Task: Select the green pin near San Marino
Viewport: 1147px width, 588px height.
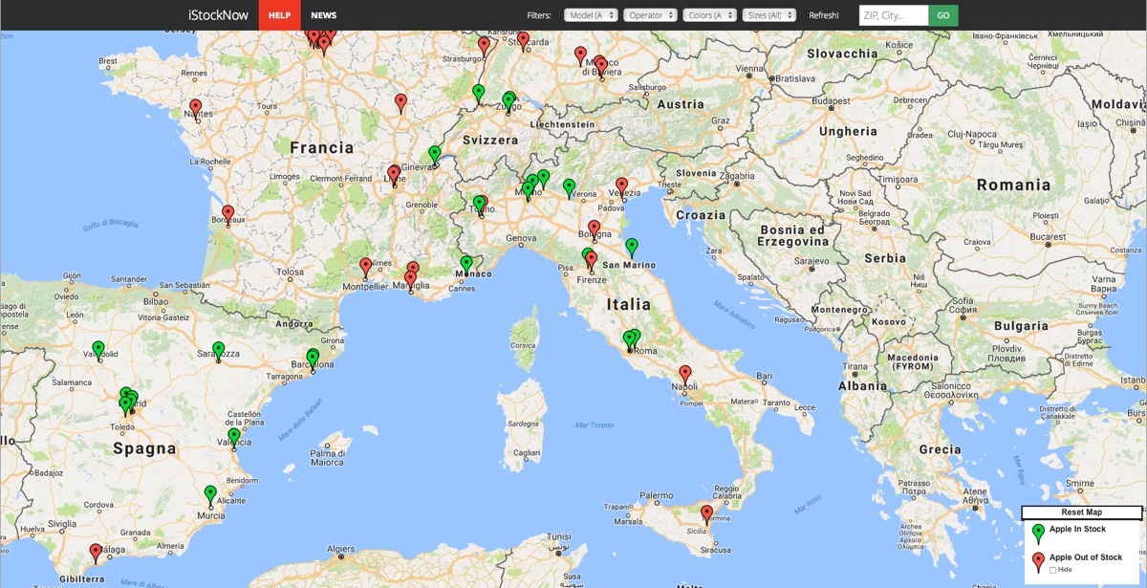Action: coord(631,248)
